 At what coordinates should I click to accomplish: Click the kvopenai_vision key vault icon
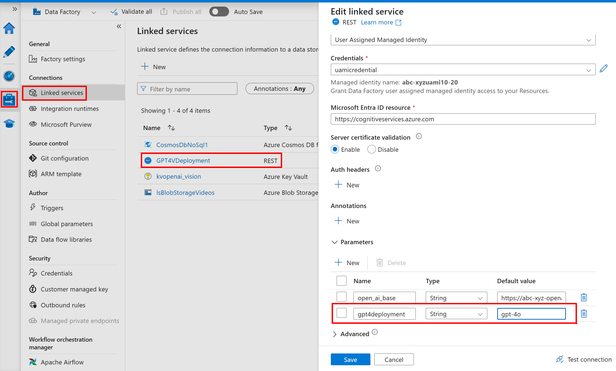[148, 176]
